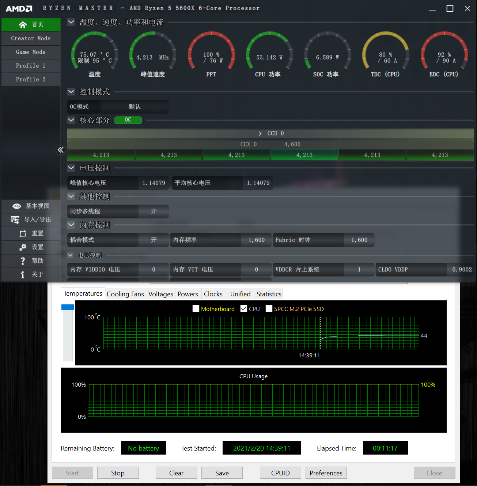477x486 pixels.
Task: Open the 首页 home tab
Action: (x=31, y=24)
